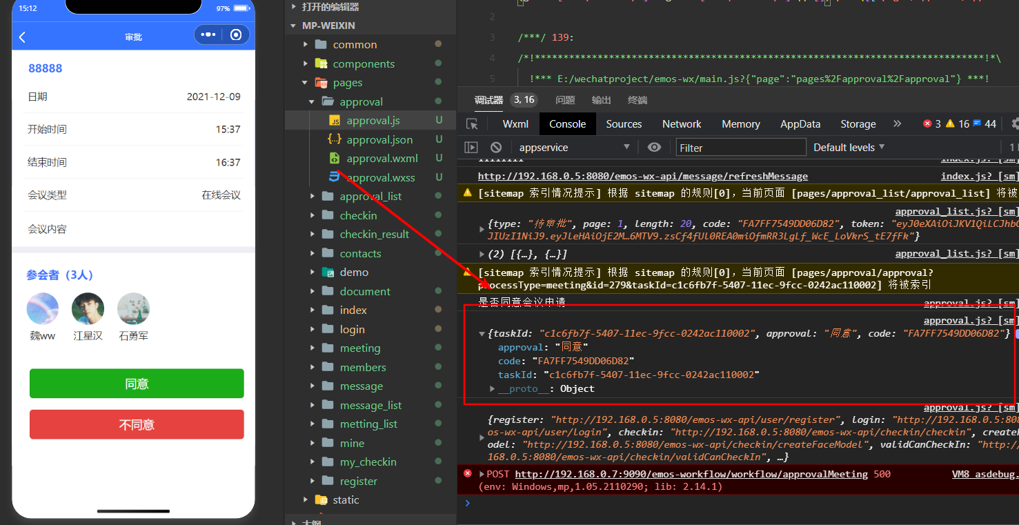1019x525 pixels.
Task: Open the approval.js file
Action: click(x=373, y=120)
